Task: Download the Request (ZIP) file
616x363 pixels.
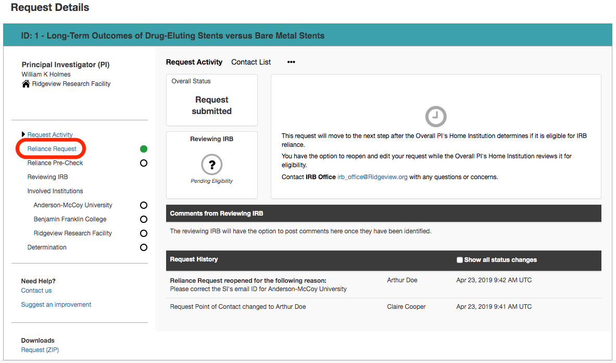Action: 40,350
